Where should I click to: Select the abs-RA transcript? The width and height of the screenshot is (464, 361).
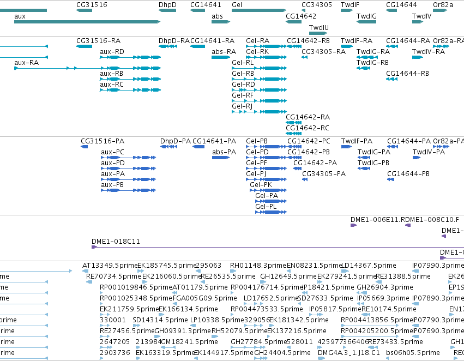point(221,57)
